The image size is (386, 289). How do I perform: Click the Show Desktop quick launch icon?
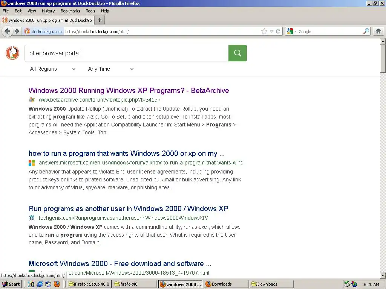tap(31, 284)
